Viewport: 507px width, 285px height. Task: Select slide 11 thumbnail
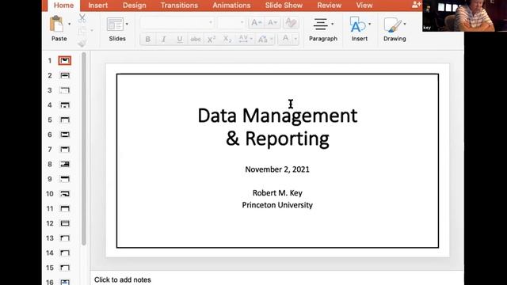tap(65, 209)
